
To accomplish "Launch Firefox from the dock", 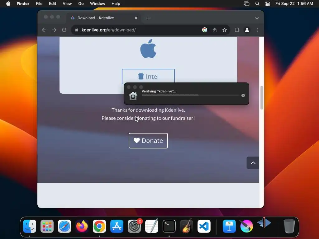I will [82, 226].
